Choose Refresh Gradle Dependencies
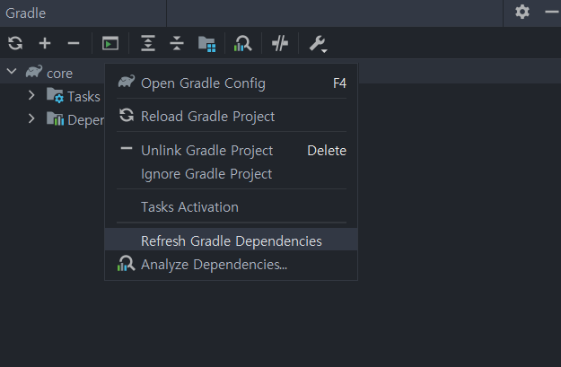This screenshot has width=561, height=367. pos(232,240)
